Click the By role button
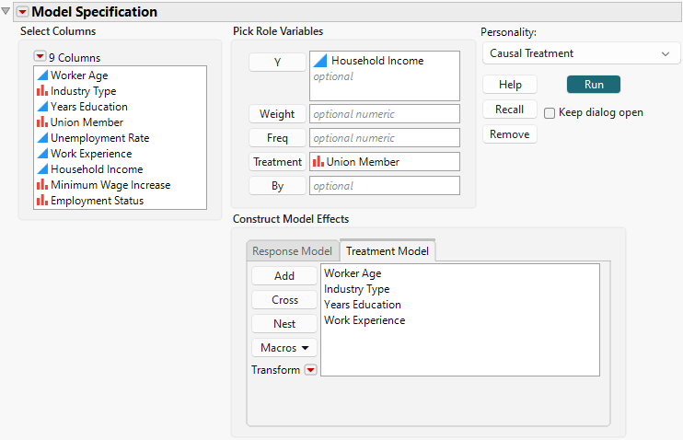The width and height of the screenshot is (683, 440). [x=277, y=186]
